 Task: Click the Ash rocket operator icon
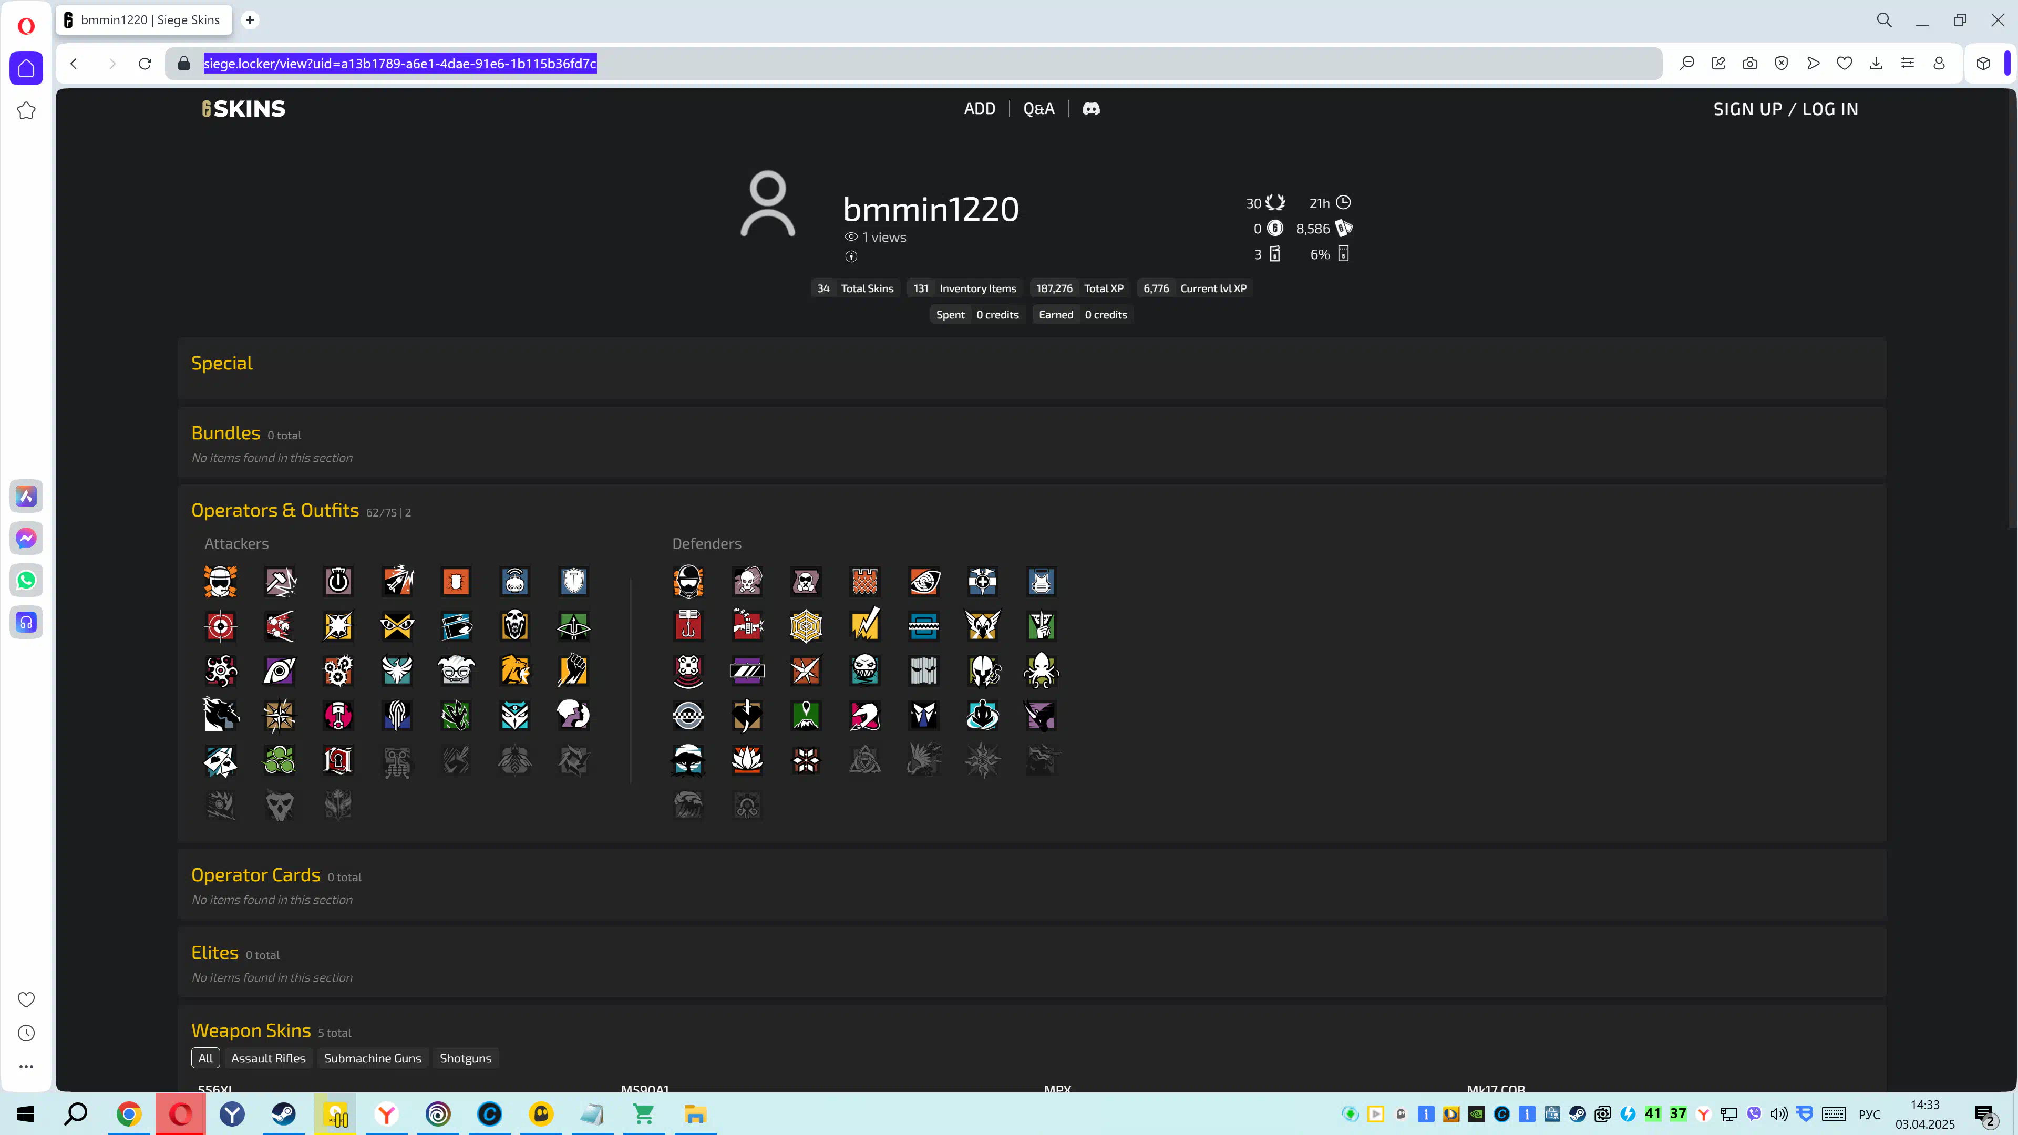pos(397,581)
